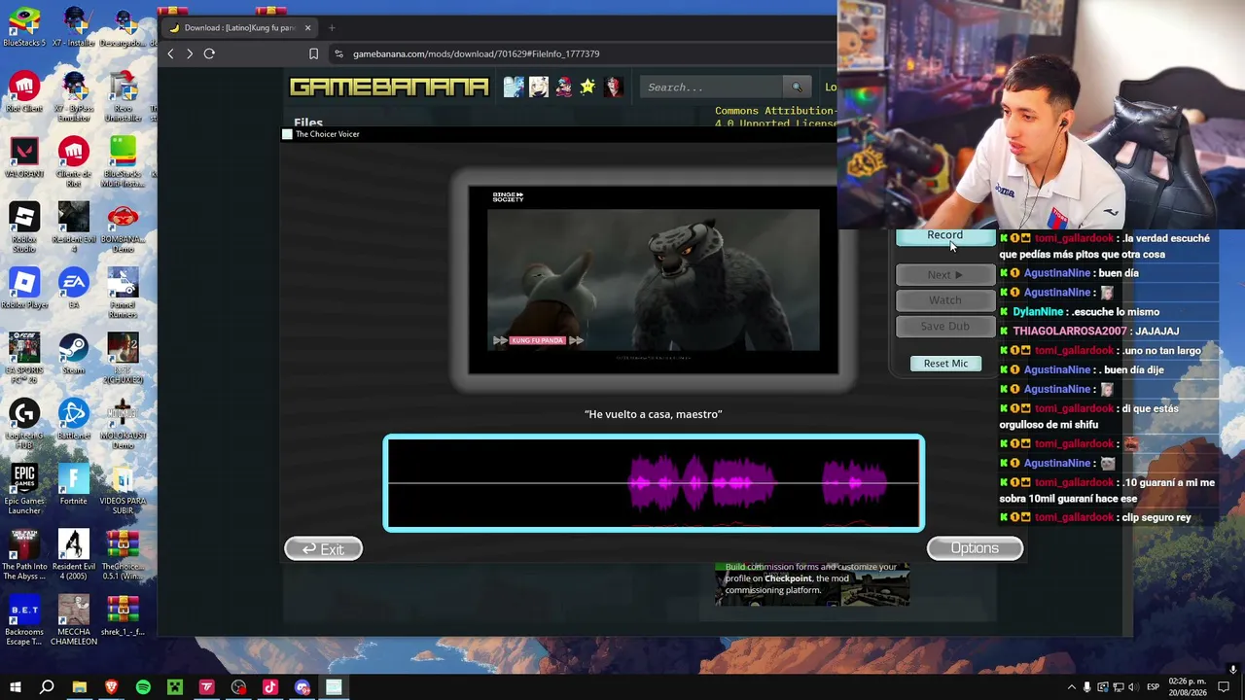The image size is (1245, 700).
Task: Open the MECCHA CHAMELEON desktop shortcut
Action: coord(73,620)
